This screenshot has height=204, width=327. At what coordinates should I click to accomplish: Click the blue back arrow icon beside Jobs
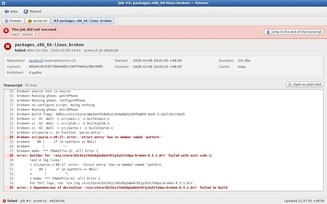7,11
